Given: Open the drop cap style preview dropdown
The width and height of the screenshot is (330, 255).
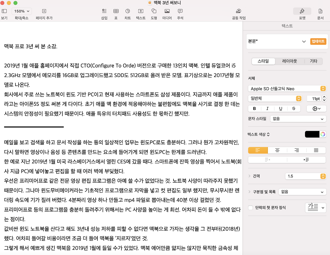Looking at the screenshot, I should [x=316, y=207].
